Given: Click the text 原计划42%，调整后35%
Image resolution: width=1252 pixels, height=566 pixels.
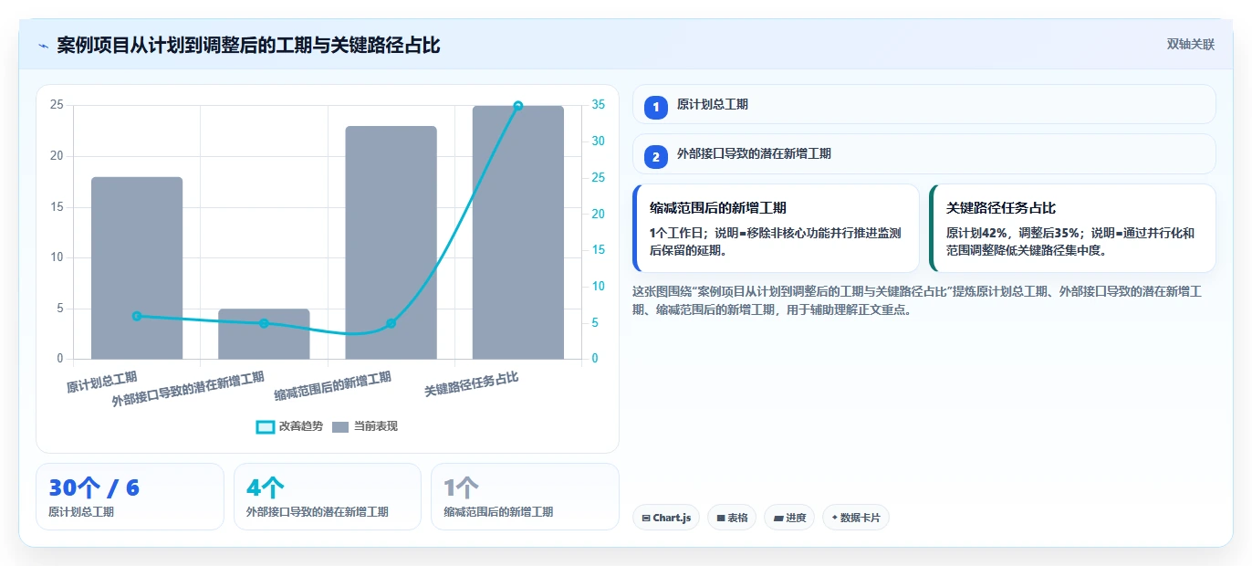Looking at the screenshot, I should tap(1011, 233).
